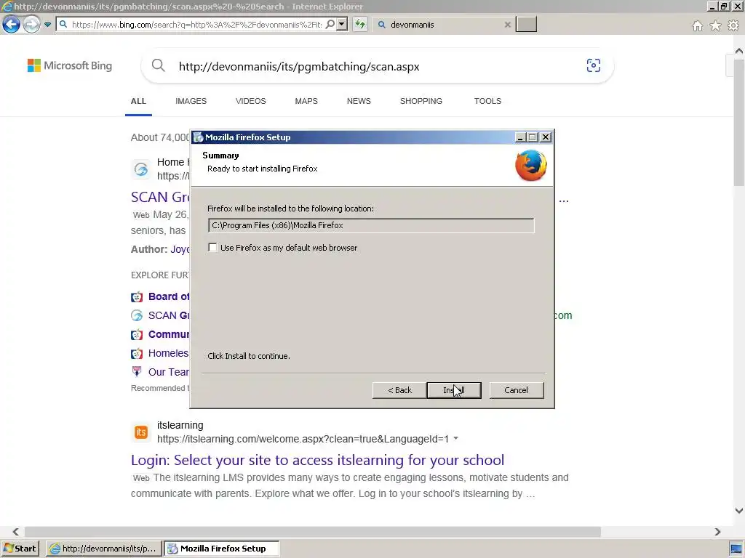The width and height of the screenshot is (745, 558).
Task: Open the favorites star icon
Action: click(715, 25)
